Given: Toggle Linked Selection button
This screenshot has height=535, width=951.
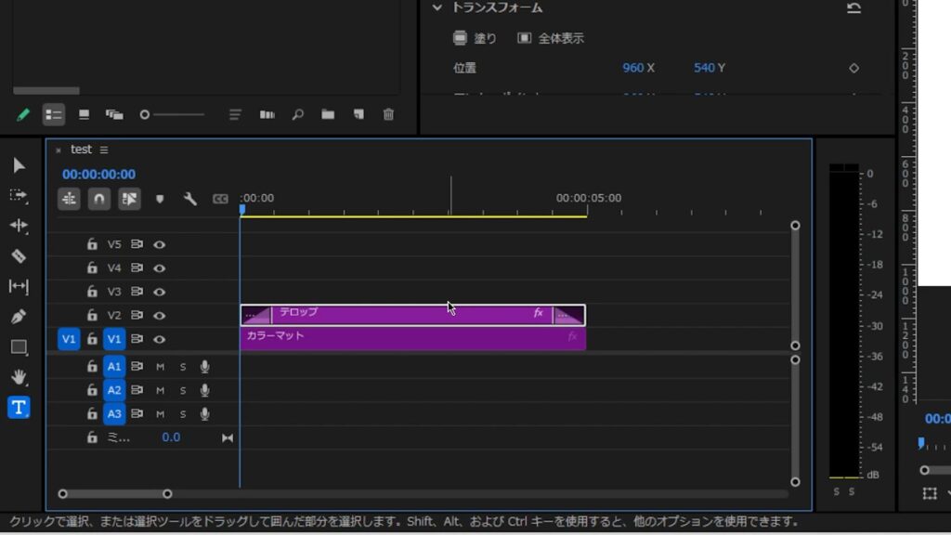Looking at the screenshot, I should 129,199.
